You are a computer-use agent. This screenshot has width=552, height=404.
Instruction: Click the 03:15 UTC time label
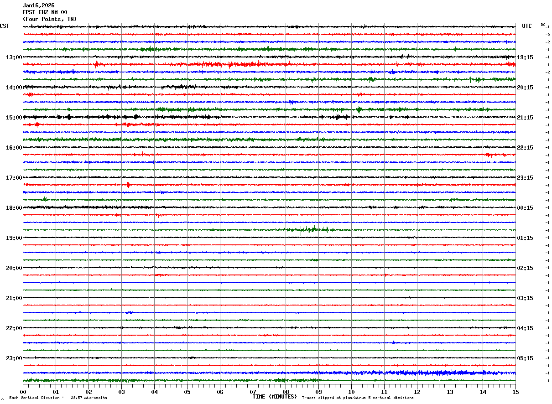525,298
